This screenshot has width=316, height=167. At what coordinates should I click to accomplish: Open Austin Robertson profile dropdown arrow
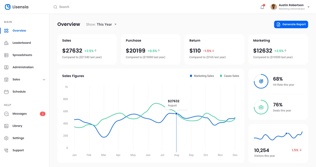point(309,7)
